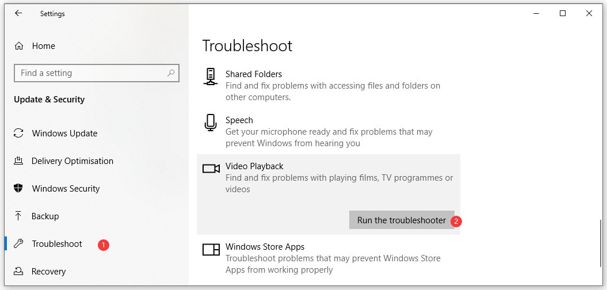Click the Recovery icon in sidebar
This screenshot has height=290, width=607.
[x=19, y=272]
